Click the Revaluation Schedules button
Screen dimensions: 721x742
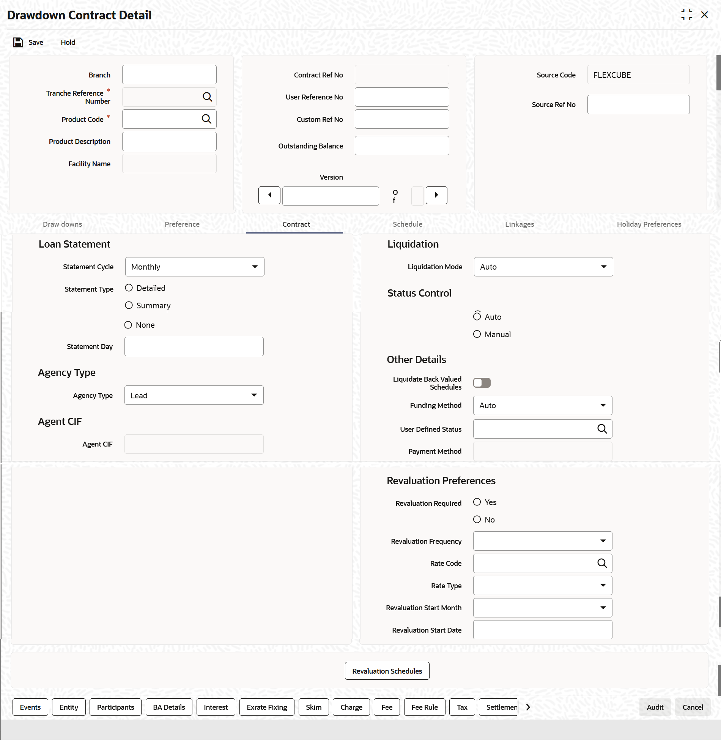click(x=387, y=671)
